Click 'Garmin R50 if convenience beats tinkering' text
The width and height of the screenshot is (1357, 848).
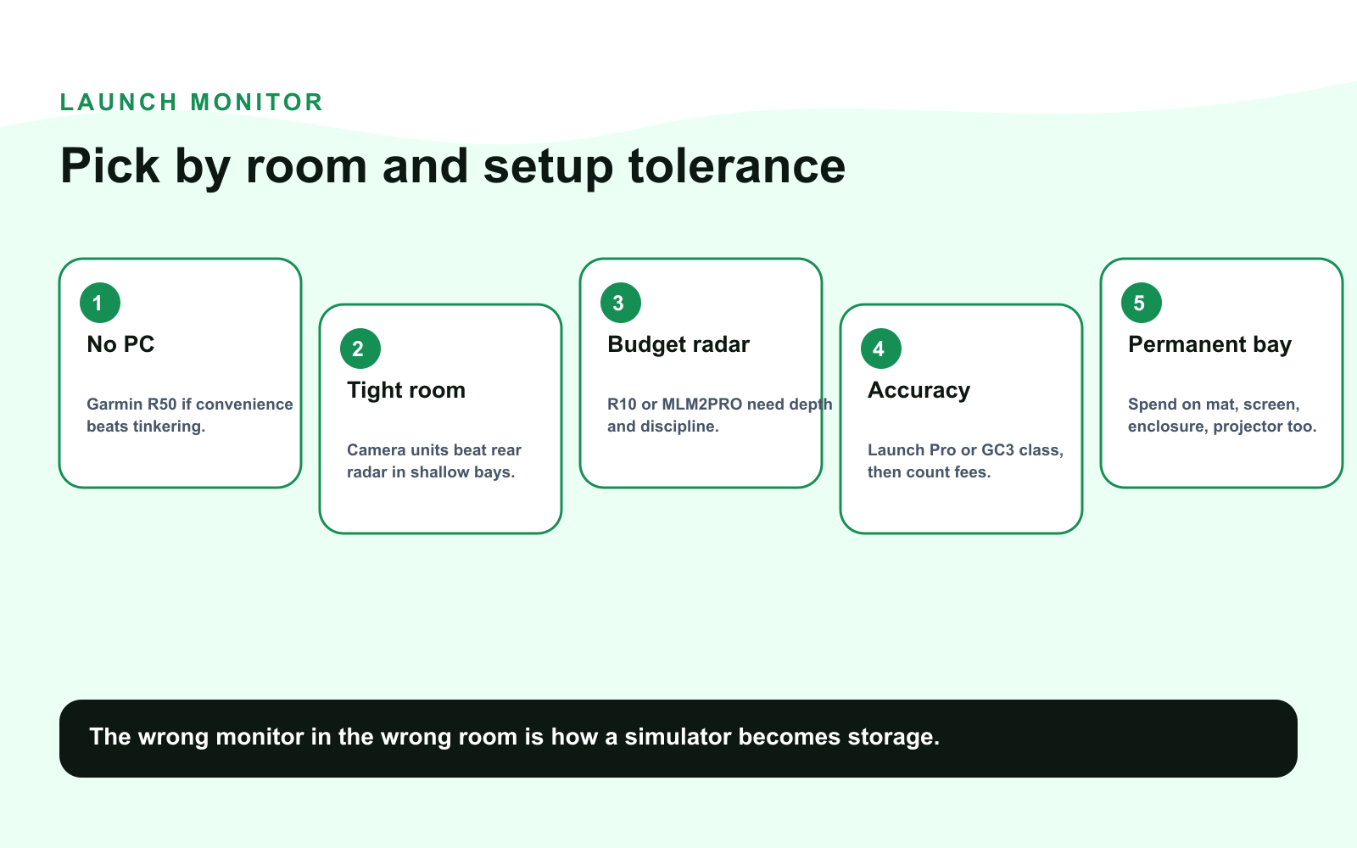[190, 416]
